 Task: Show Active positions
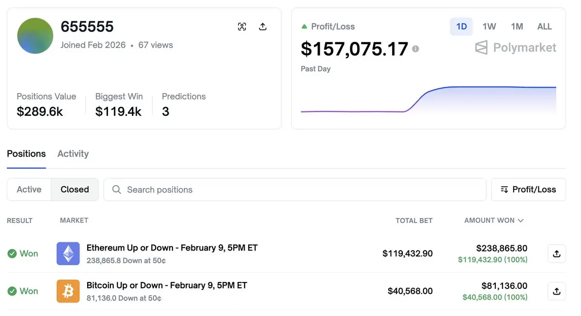[x=29, y=190]
